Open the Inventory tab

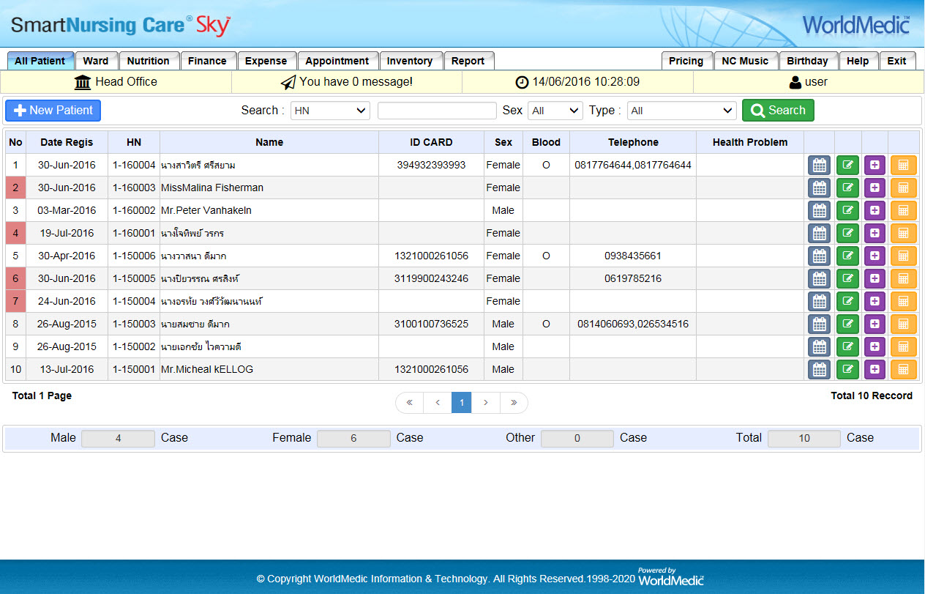[410, 61]
